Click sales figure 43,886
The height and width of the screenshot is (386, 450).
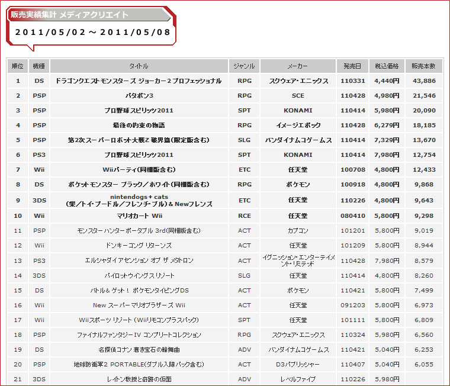tap(424, 81)
